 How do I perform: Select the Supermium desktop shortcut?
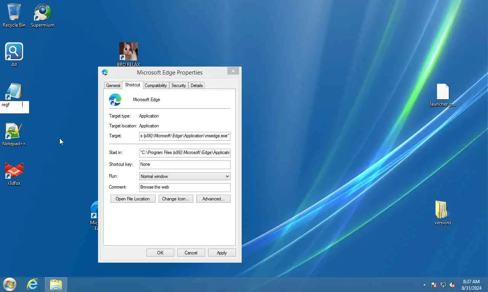click(x=43, y=15)
